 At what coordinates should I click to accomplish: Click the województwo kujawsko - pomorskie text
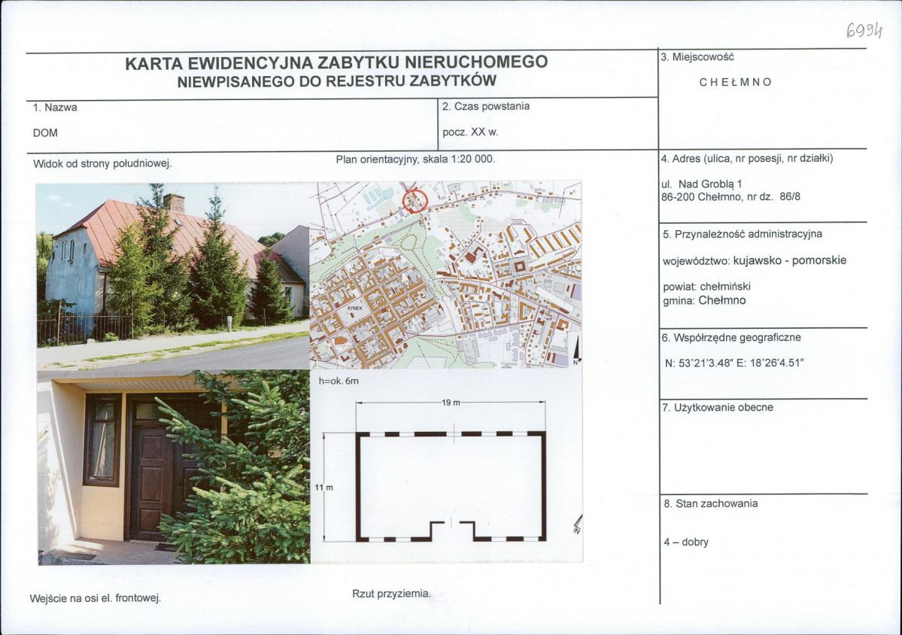pyautogui.click(x=755, y=260)
